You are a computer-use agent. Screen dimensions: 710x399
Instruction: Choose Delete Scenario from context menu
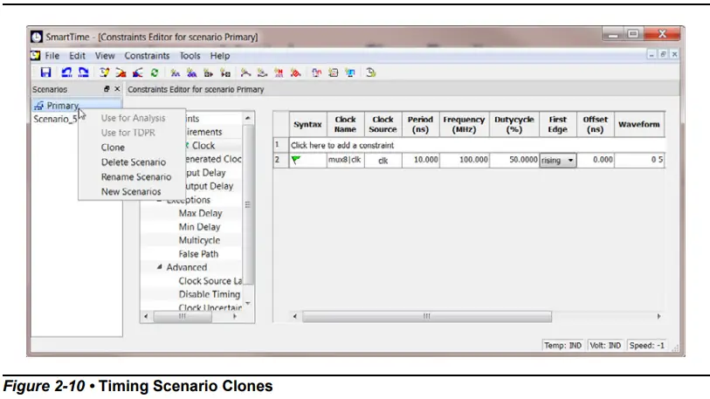pyautogui.click(x=132, y=162)
